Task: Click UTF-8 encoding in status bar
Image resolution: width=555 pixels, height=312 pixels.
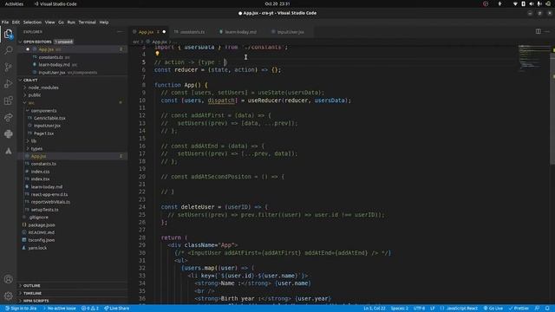Action: [x=419, y=309]
